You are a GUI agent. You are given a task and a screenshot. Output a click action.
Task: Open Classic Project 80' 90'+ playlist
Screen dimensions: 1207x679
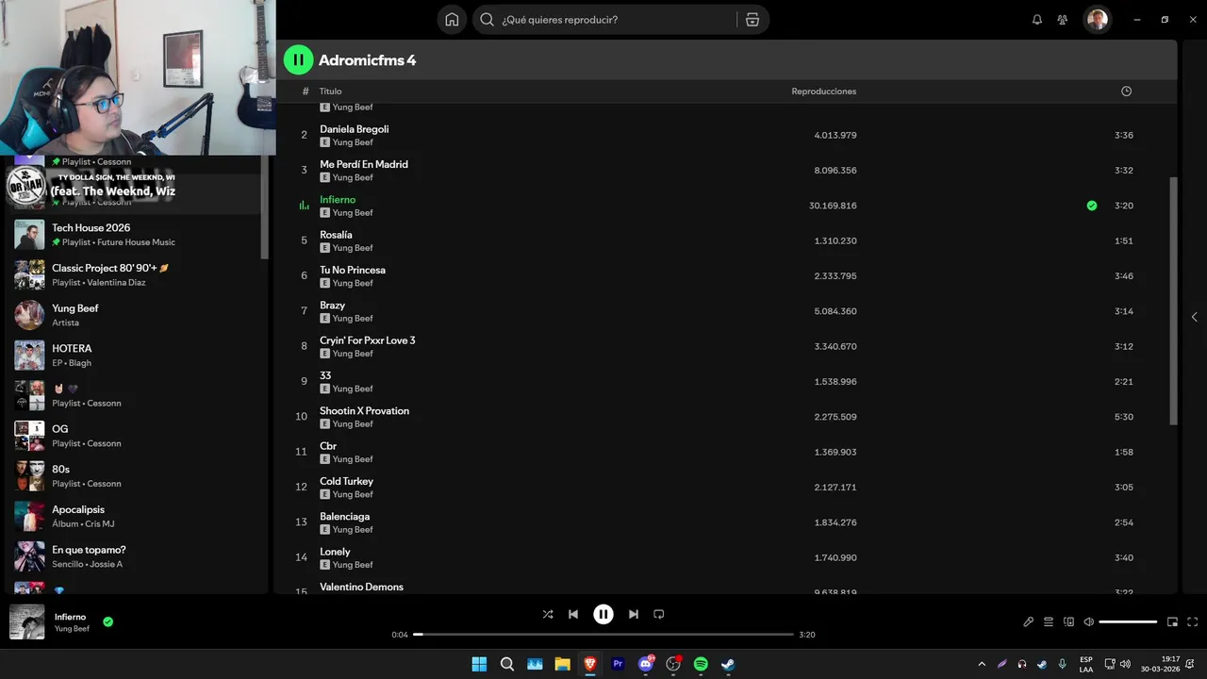tap(137, 274)
